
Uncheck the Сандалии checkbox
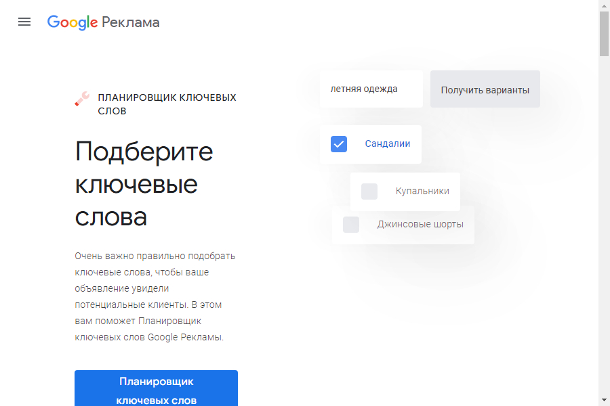tap(339, 144)
